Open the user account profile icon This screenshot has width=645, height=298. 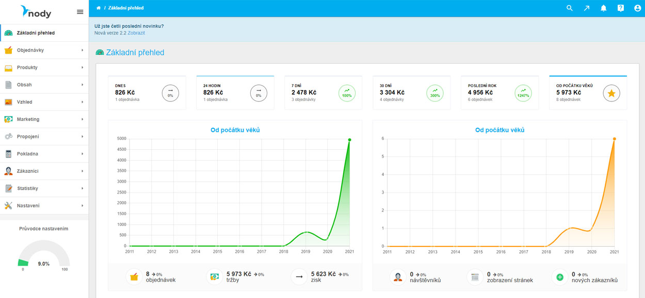638,8
